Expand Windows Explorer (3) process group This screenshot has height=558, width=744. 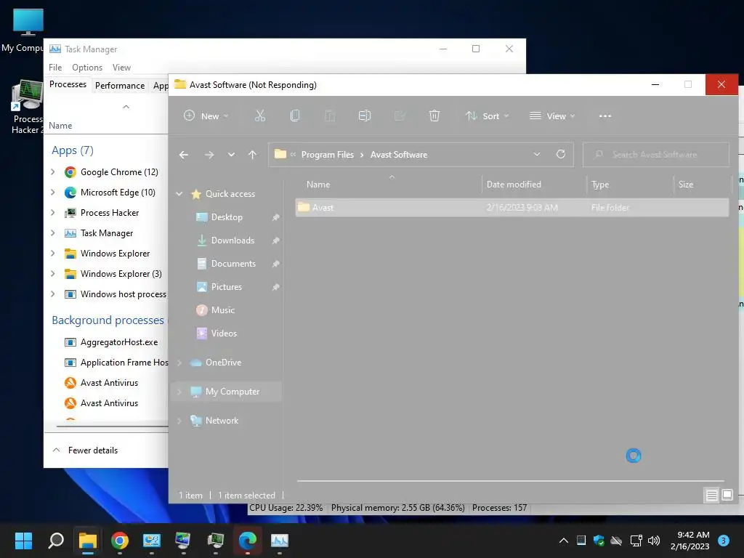pyautogui.click(x=53, y=274)
